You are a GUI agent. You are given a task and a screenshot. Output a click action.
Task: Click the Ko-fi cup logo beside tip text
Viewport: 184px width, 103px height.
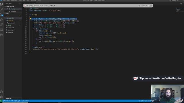135,78
